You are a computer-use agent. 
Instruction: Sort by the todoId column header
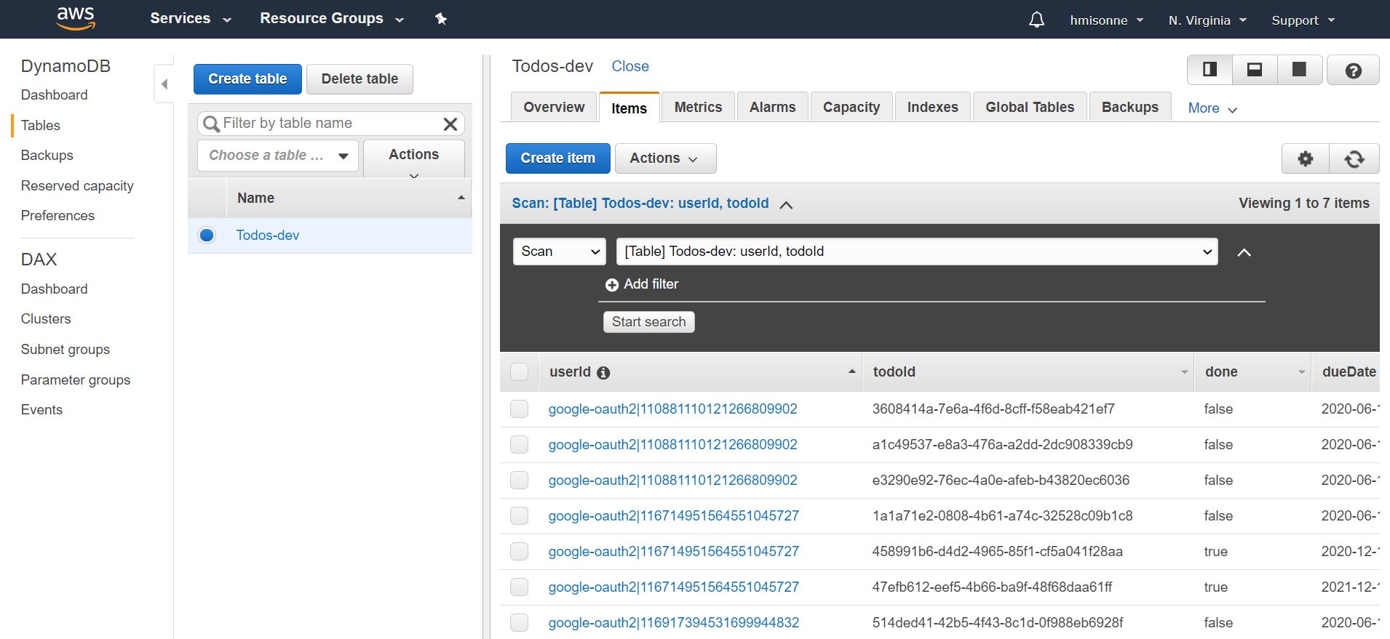1028,372
